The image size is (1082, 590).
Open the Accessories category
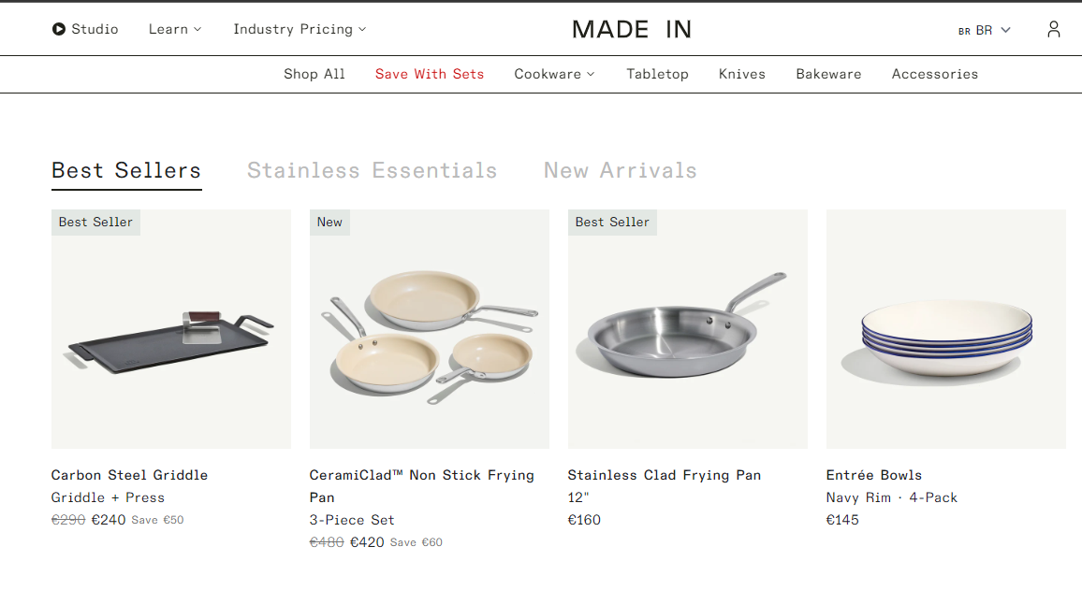[934, 74]
